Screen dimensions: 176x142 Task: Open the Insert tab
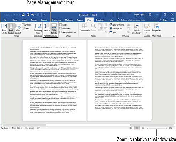pos(24,20)
